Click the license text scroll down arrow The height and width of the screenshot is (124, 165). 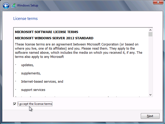pos(150,95)
